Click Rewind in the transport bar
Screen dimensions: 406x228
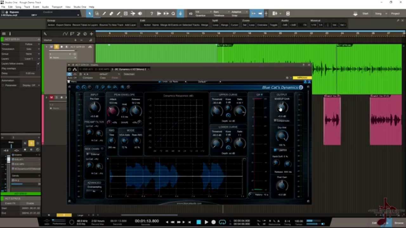pos(173,222)
